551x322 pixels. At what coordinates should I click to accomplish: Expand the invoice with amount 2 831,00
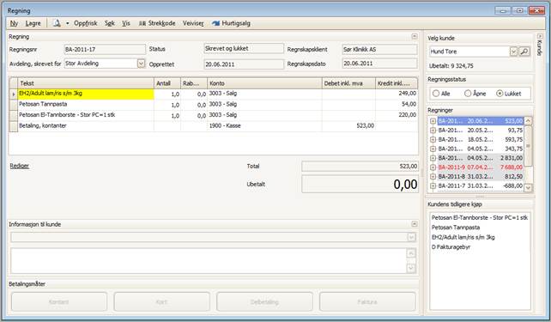(433, 158)
